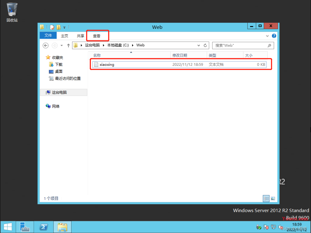Sort by the 修改日期 column header
Image resolution: width=311 pixels, height=233 pixels.
[x=189, y=55]
